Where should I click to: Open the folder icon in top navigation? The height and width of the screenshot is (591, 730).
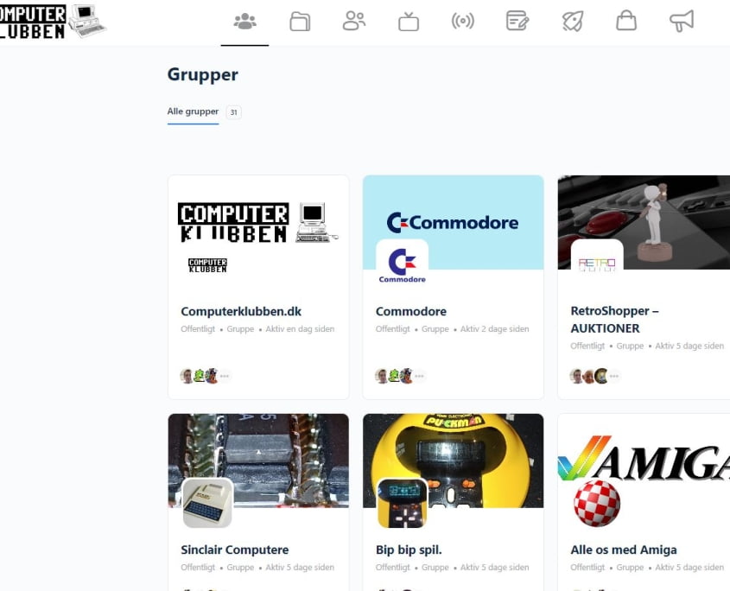coord(300,22)
